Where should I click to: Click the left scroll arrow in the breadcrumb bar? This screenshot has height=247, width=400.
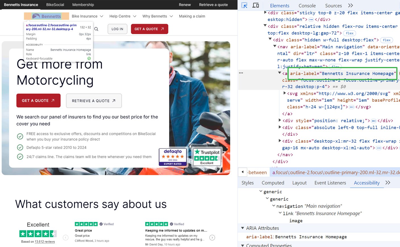[242, 172]
